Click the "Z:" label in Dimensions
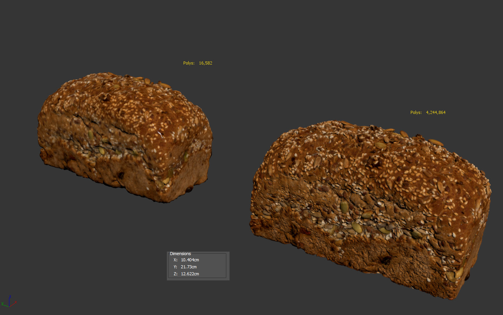Image resolution: width=503 pixels, height=315 pixels. 175,274
